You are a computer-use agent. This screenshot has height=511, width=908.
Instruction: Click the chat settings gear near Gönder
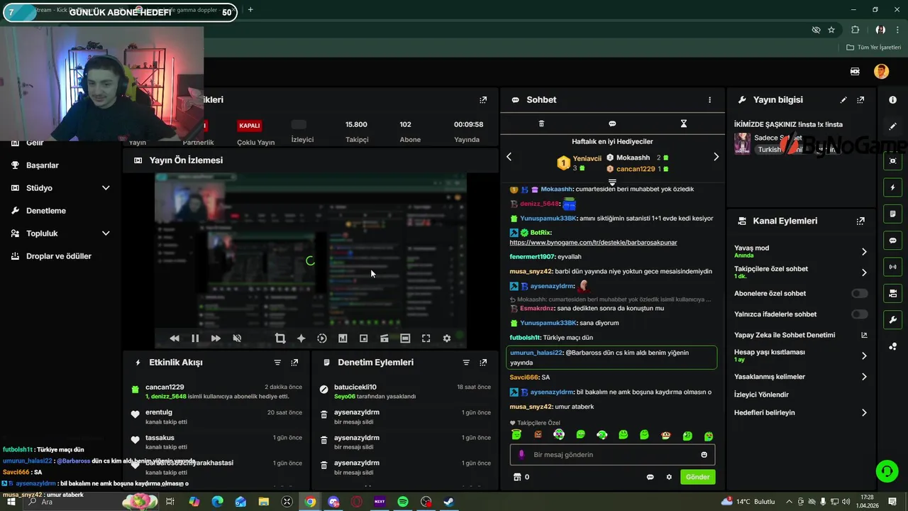click(x=669, y=477)
